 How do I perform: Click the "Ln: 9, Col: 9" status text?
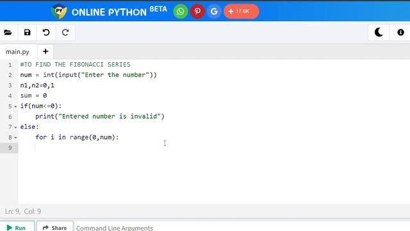[23, 211]
